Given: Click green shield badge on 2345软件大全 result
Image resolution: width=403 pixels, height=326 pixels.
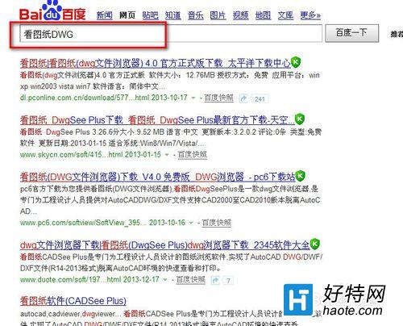Looking at the screenshot, I should [314, 245].
